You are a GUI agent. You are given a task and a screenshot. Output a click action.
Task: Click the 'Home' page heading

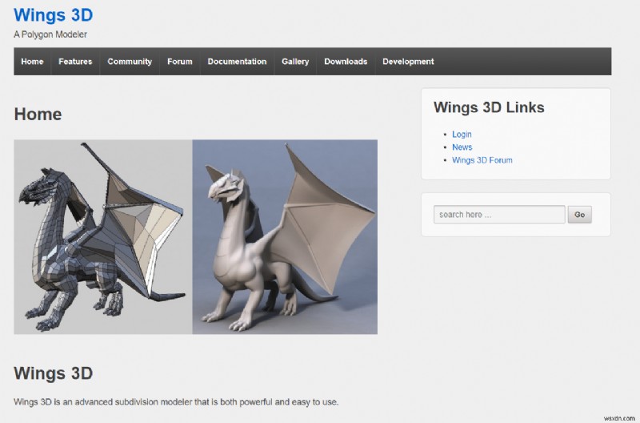[38, 114]
